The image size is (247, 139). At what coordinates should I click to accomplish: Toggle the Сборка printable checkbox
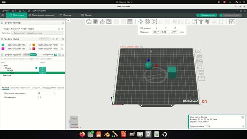(x=36, y=68)
